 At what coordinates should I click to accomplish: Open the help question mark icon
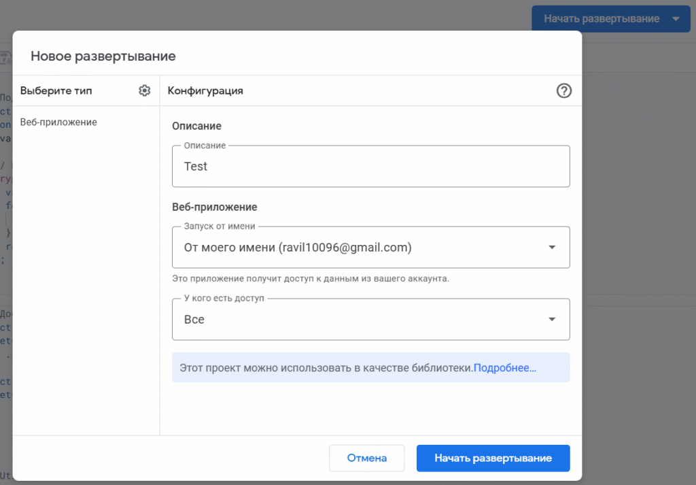(563, 90)
